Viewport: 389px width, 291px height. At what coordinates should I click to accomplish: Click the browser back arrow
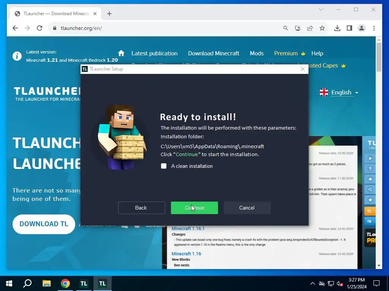click(15, 28)
